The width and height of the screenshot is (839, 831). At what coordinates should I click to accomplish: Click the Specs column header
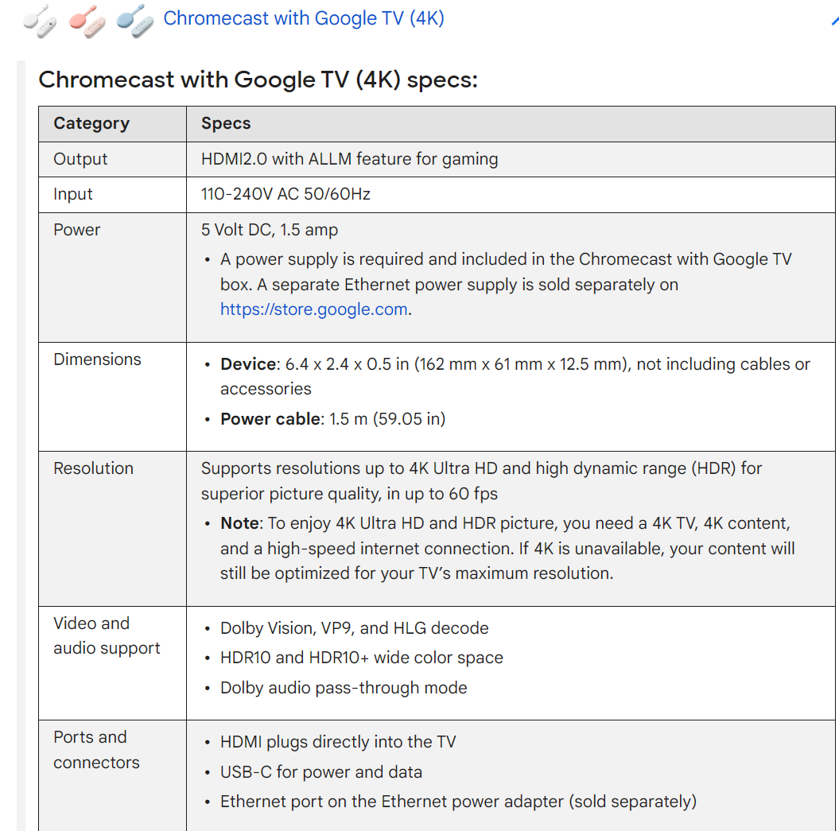click(226, 123)
